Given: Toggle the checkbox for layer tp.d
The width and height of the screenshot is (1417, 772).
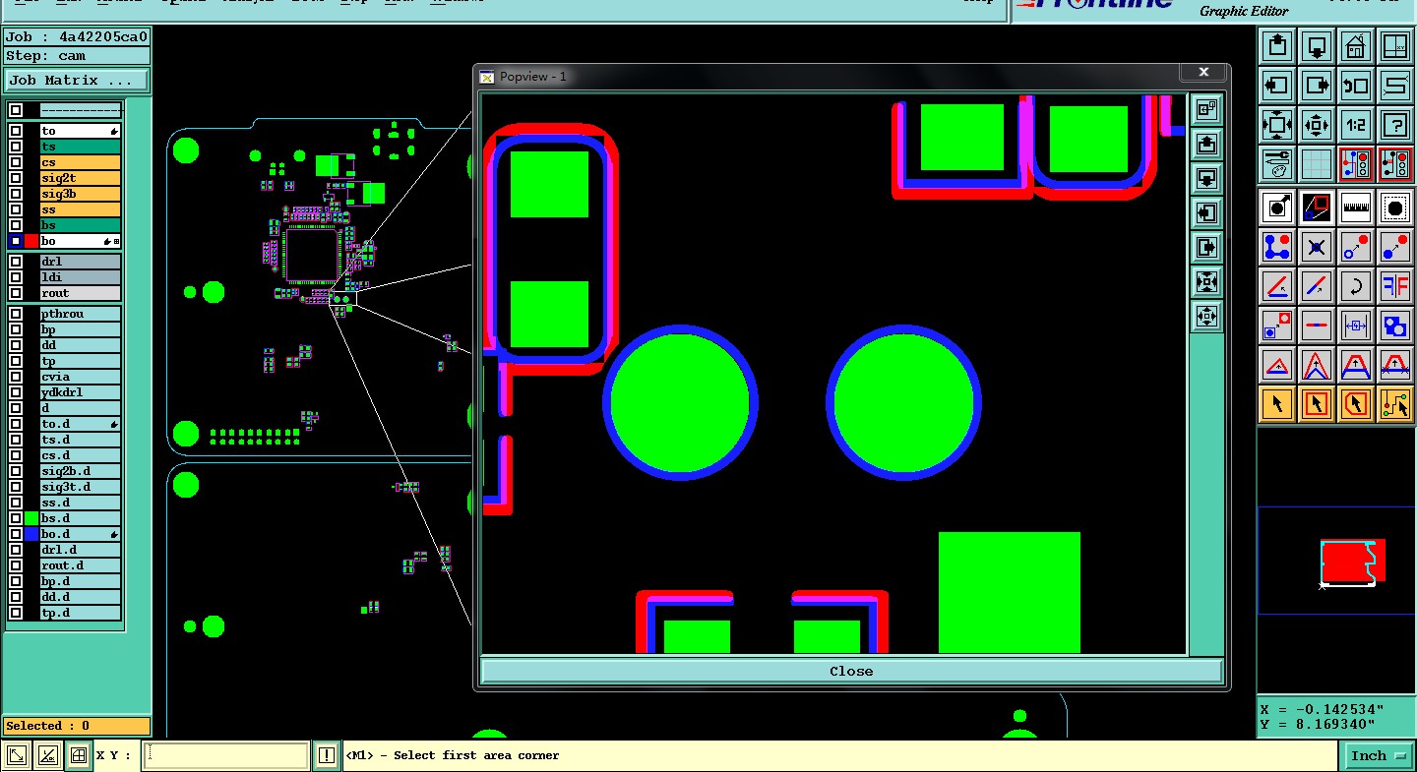Looking at the screenshot, I should coord(16,613).
